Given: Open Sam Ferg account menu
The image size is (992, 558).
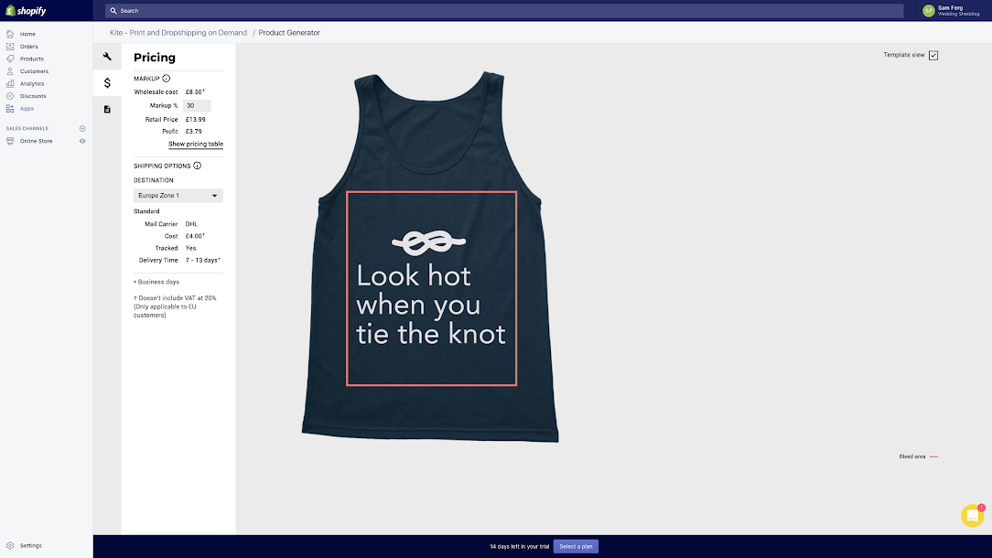Looking at the screenshot, I should coord(952,11).
